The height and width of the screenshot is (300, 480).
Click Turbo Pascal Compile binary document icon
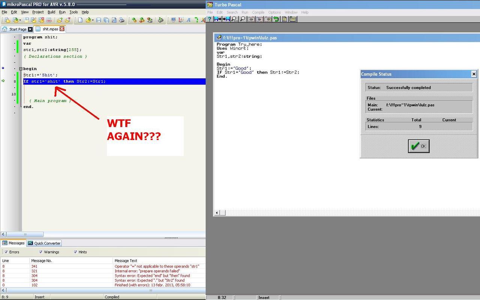[x=285, y=19]
